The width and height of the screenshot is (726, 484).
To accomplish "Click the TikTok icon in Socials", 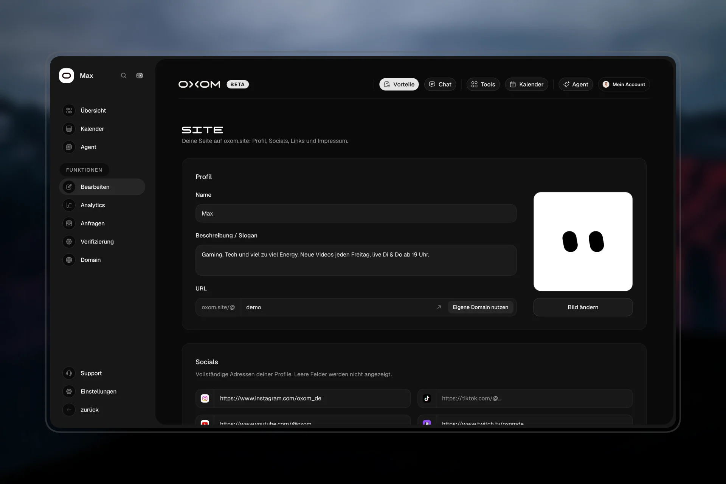I will [x=427, y=398].
